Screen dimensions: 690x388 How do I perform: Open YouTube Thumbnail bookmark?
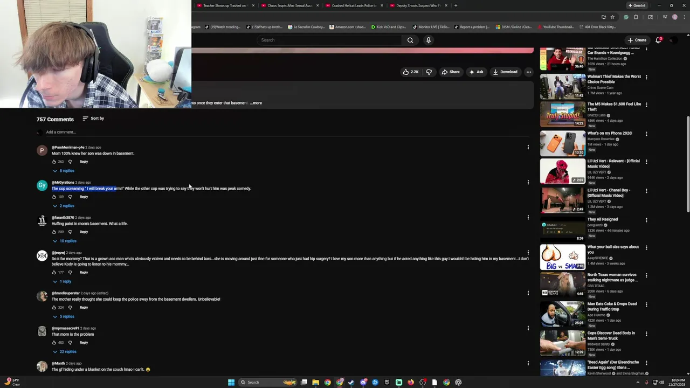(x=556, y=27)
